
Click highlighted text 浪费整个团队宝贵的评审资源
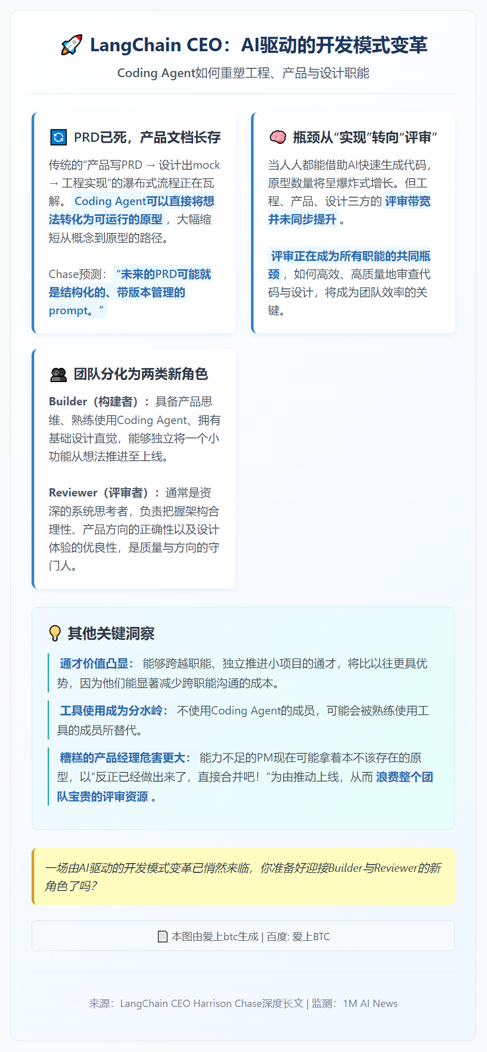(245, 787)
